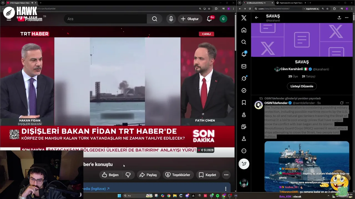The image size is (355, 199).
Task: Open the warship image in OSINTdefender's post
Action: [307, 166]
